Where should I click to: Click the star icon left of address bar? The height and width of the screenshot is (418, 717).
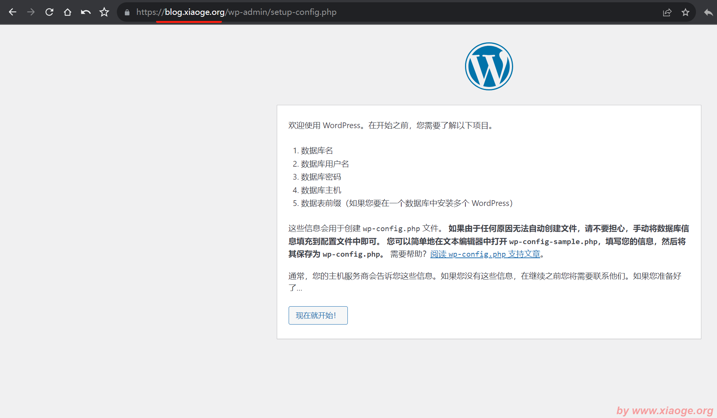tap(104, 12)
